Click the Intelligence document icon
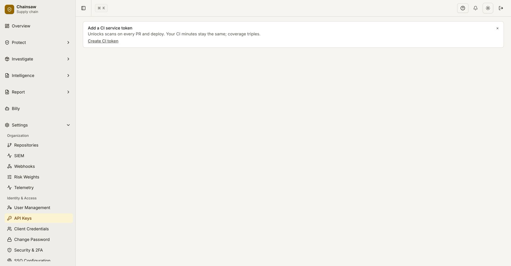Screen dimensions: 511x266 point(7,75)
